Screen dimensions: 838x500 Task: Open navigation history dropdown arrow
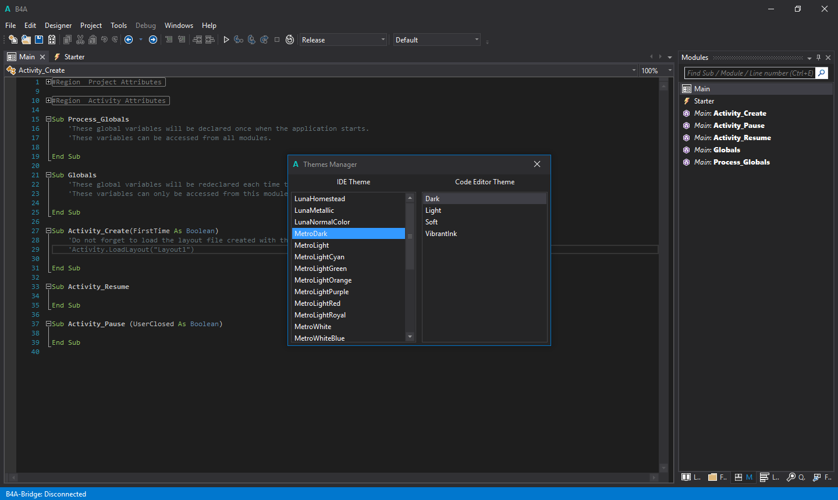coord(141,40)
